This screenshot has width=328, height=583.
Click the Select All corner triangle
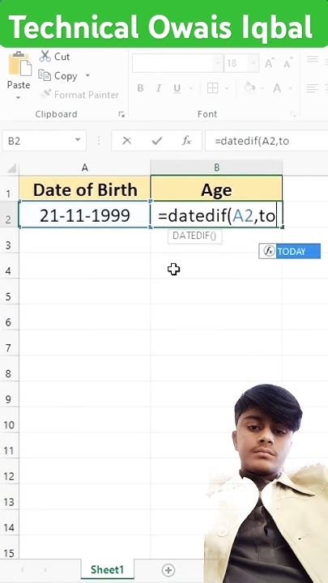(11, 168)
